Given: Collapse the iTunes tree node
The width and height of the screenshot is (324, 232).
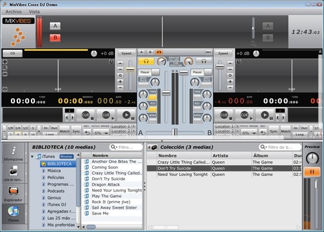Looking at the screenshot, I should tap(32, 157).
